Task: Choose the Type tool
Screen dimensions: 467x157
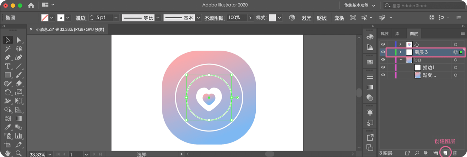Action: (x=8, y=66)
